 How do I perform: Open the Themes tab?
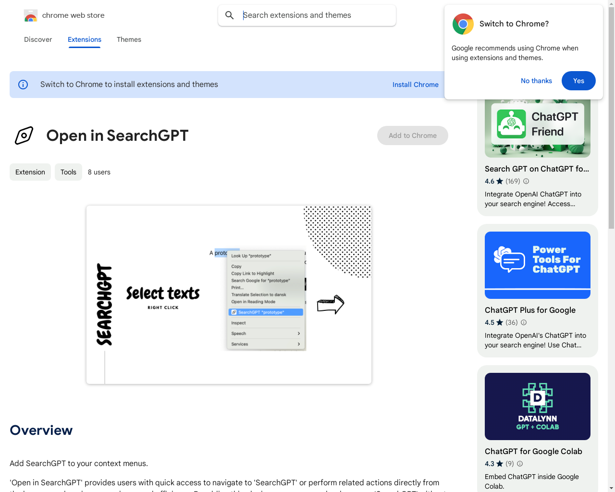pos(129,39)
